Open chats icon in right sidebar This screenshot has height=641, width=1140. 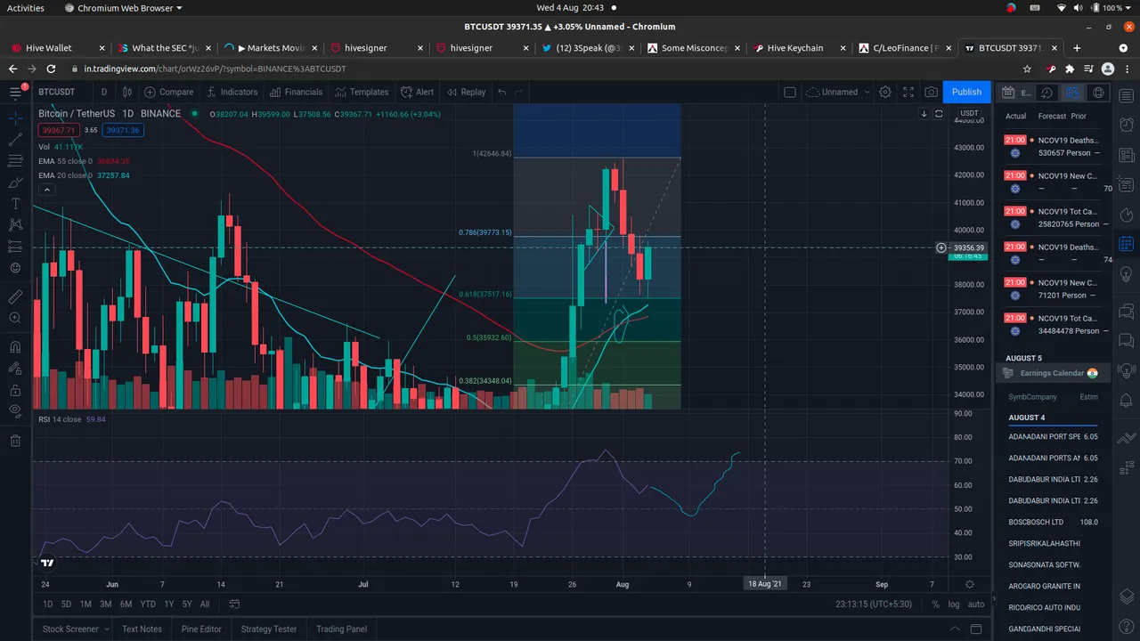click(x=1125, y=311)
